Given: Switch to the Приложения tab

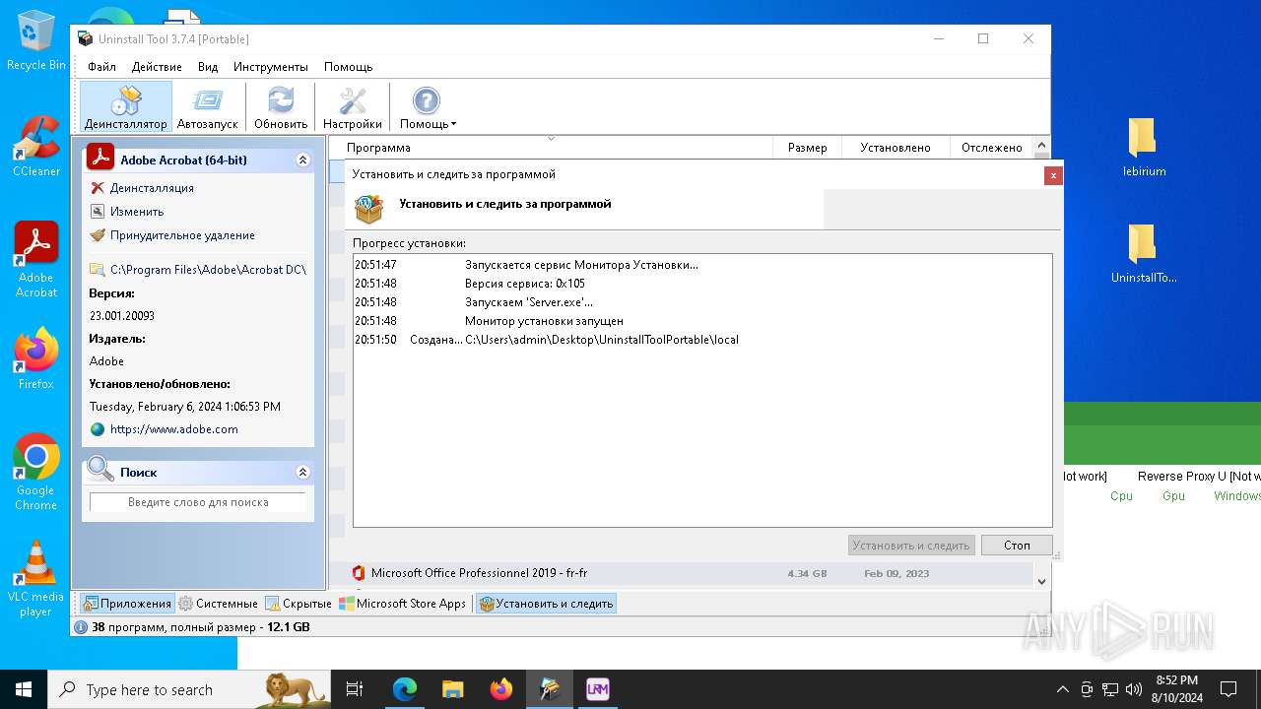Looking at the screenshot, I should (128, 604).
